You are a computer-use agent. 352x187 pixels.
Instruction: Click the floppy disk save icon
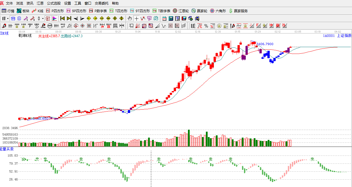[184, 18]
